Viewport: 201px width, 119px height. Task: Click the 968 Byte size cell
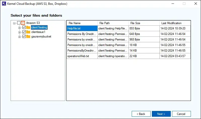[144, 39]
